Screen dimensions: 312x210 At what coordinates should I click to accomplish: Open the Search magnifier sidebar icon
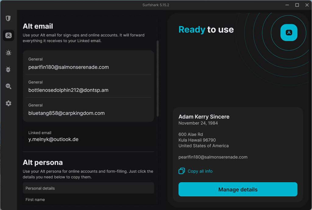[x=8, y=86]
